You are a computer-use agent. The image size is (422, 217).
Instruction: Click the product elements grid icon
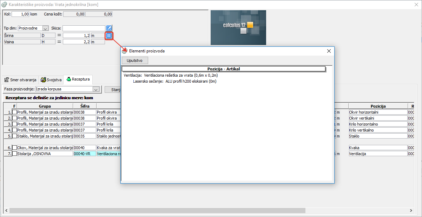[109, 36]
